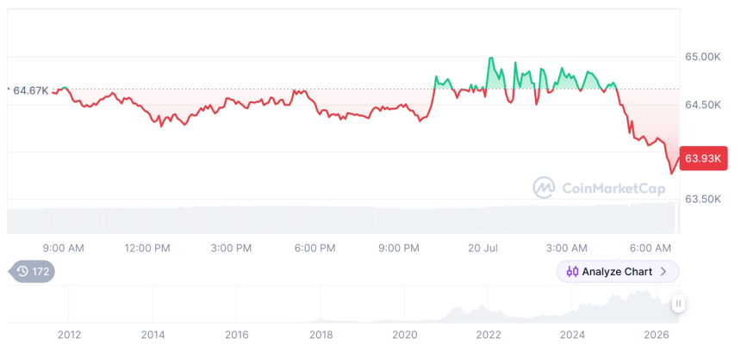Image resolution: width=741 pixels, height=345 pixels.
Task: Click the Analyze Chart button
Action: tap(618, 271)
